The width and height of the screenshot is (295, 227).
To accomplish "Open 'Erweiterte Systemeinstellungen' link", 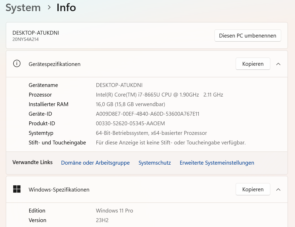I will tap(217, 163).
